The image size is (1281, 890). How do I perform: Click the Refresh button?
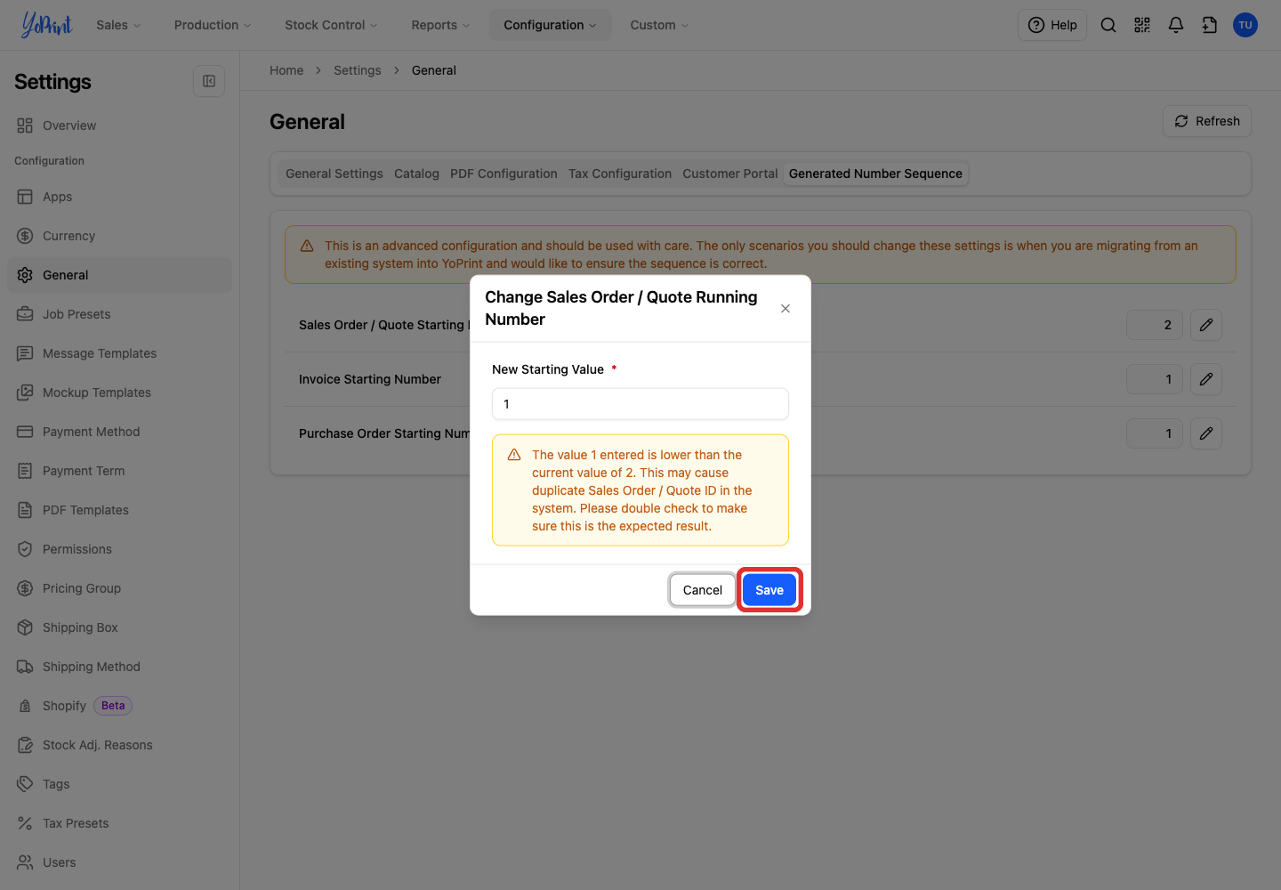[1207, 121]
